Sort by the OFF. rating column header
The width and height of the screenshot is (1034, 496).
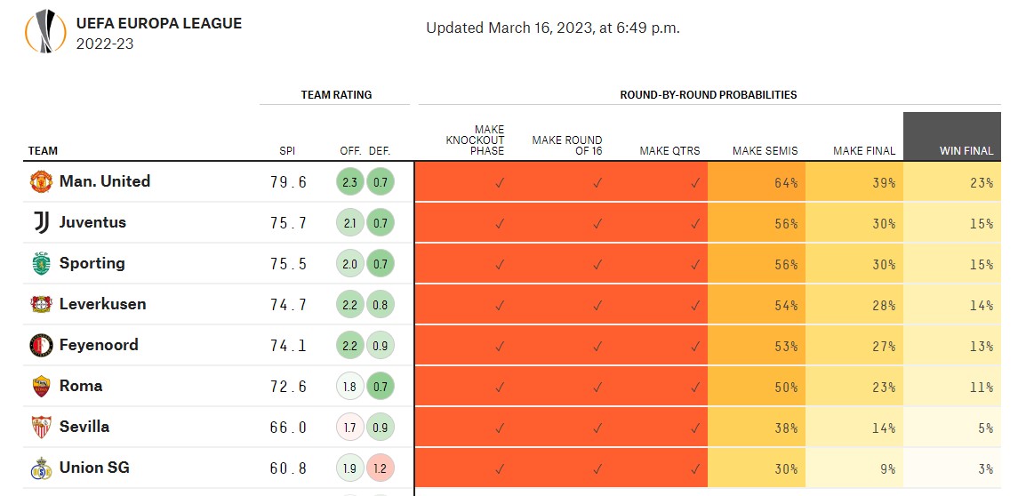[x=350, y=151]
